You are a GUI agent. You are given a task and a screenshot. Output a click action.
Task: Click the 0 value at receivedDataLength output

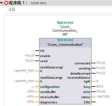pyautogui.click(x=97, y=81)
